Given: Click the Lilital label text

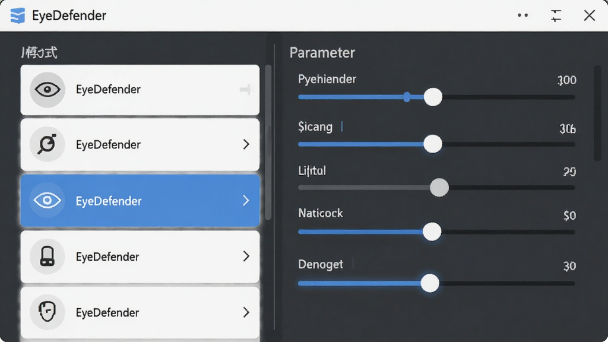Looking at the screenshot, I should 312,170.
